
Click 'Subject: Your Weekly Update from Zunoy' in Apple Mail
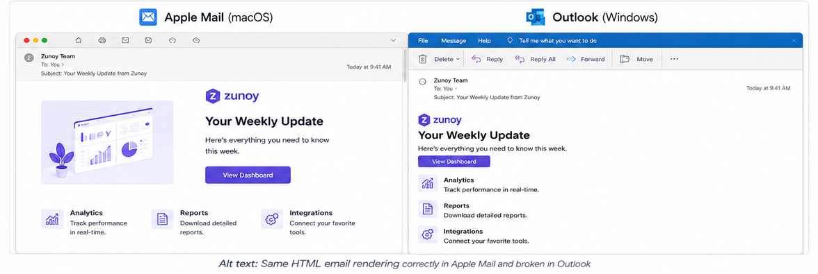pyautogui.click(x=94, y=74)
